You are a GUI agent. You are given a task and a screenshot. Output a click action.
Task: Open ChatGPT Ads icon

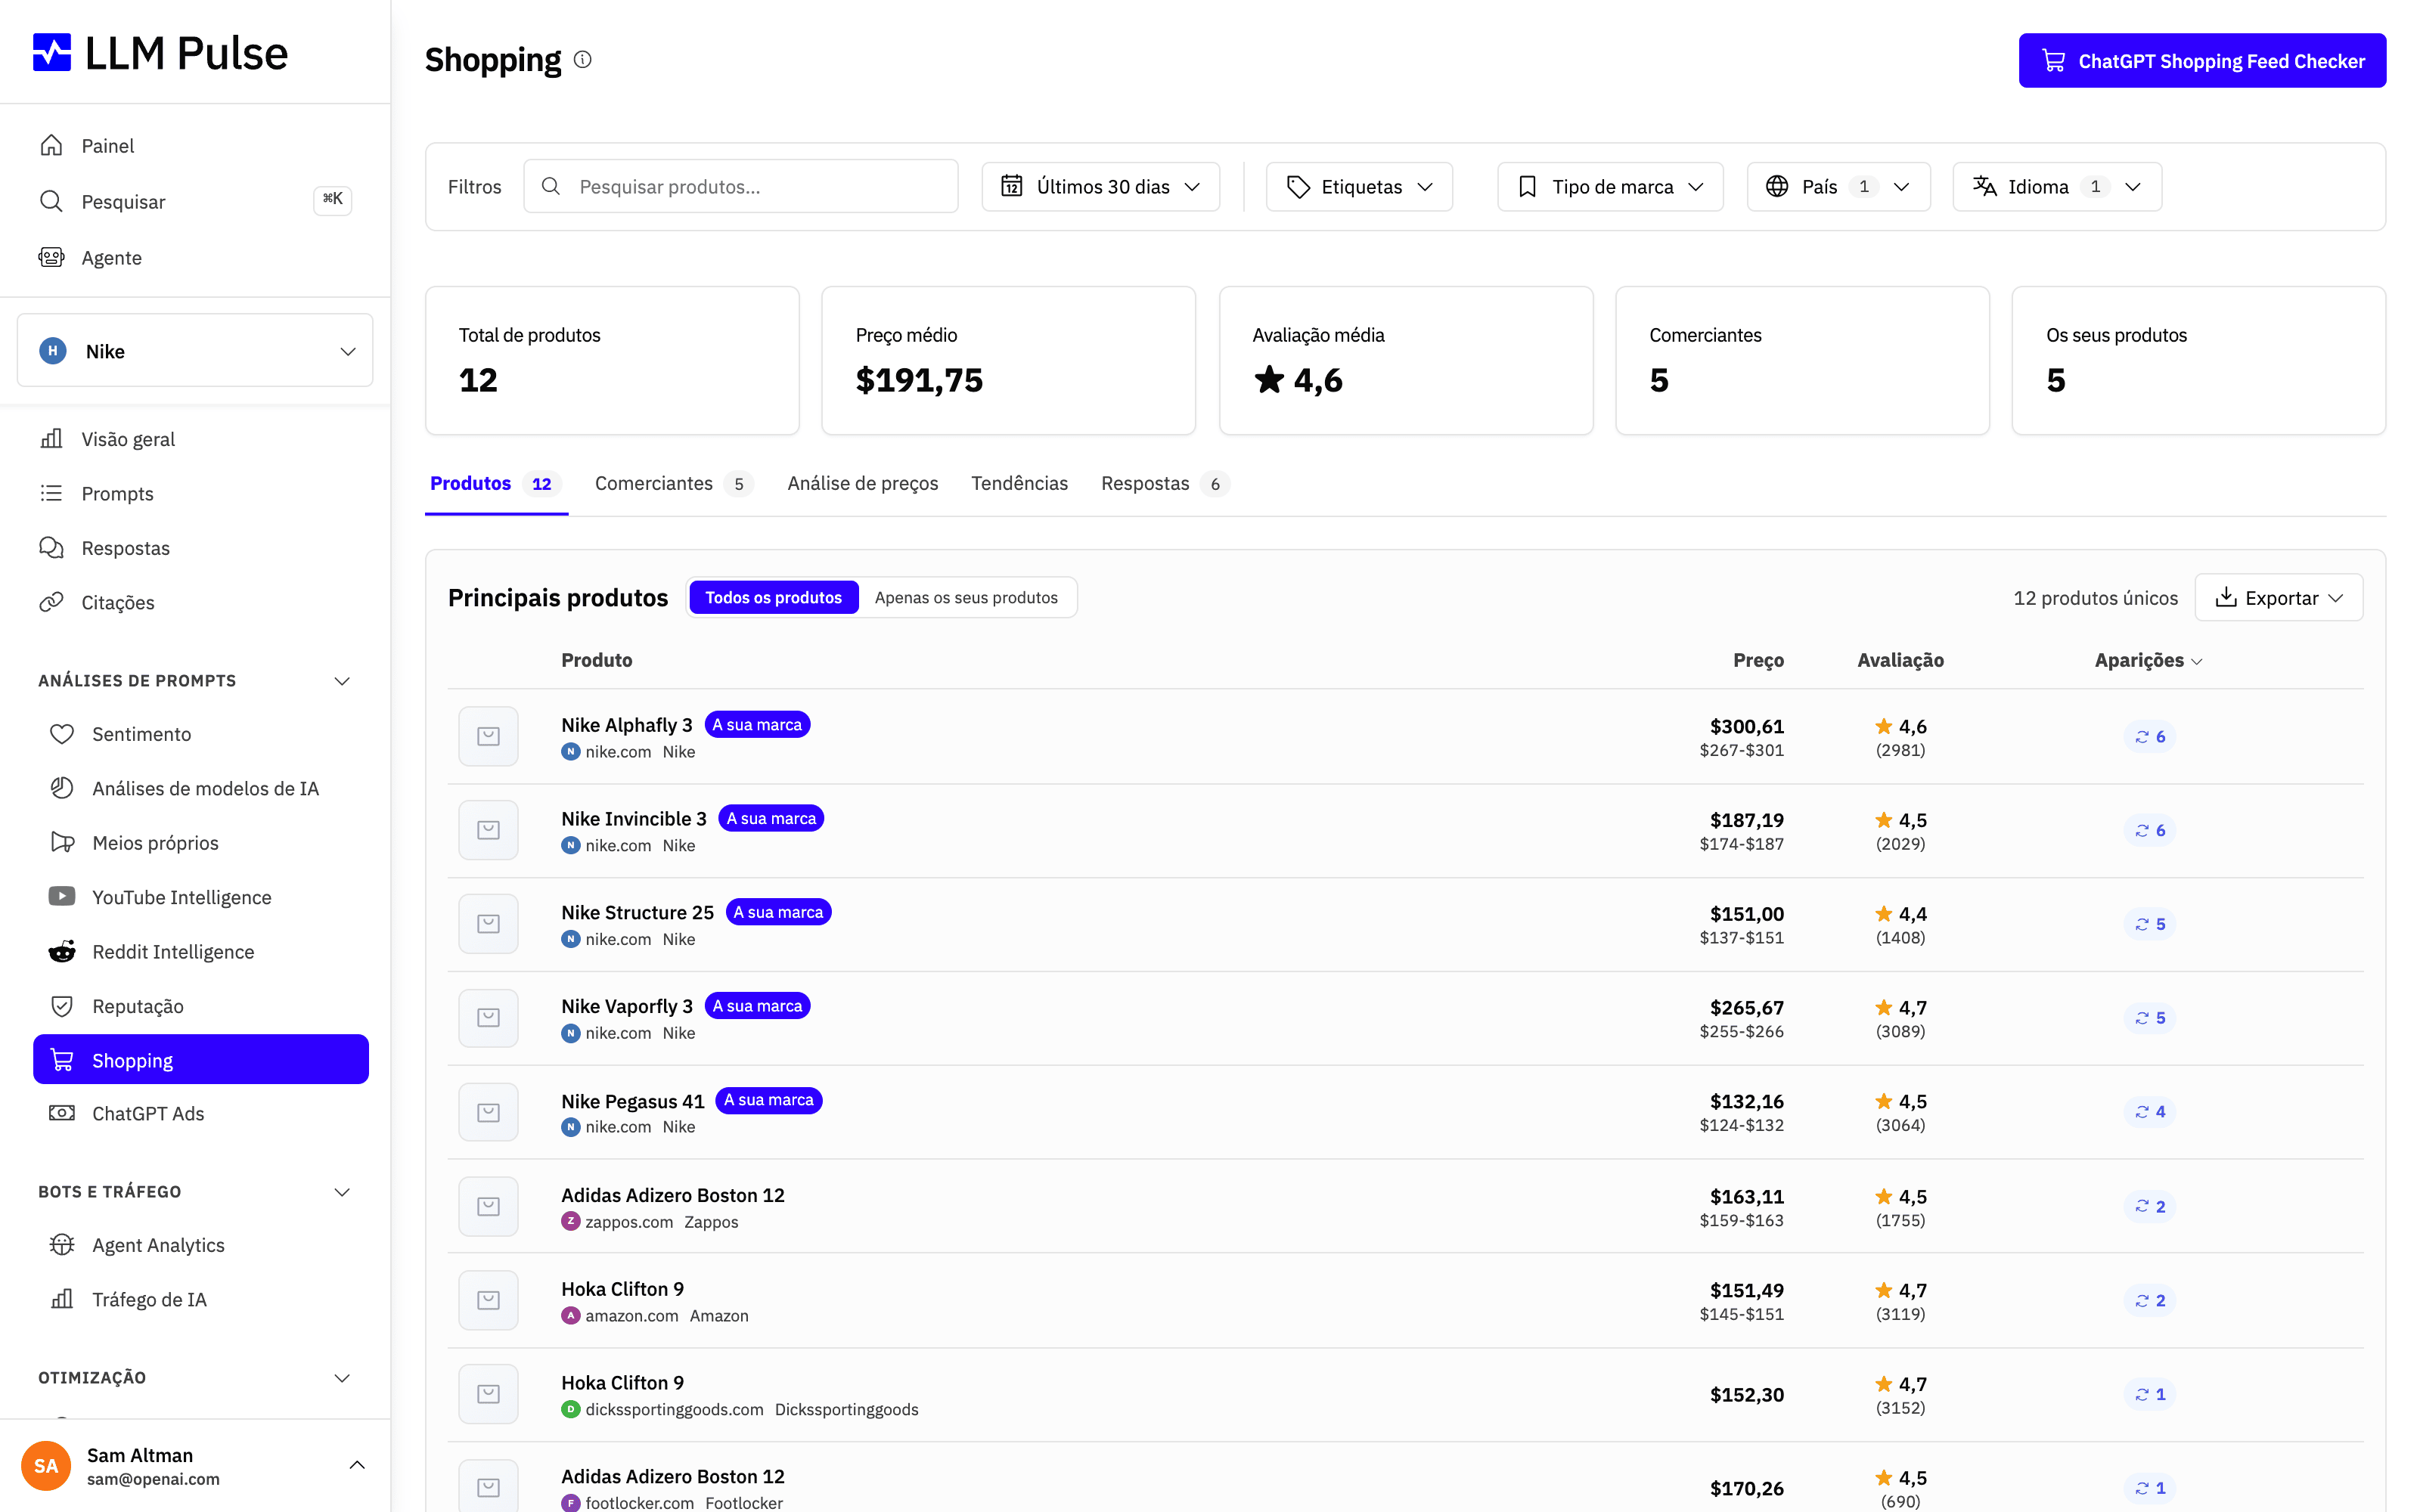coord(62,1113)
